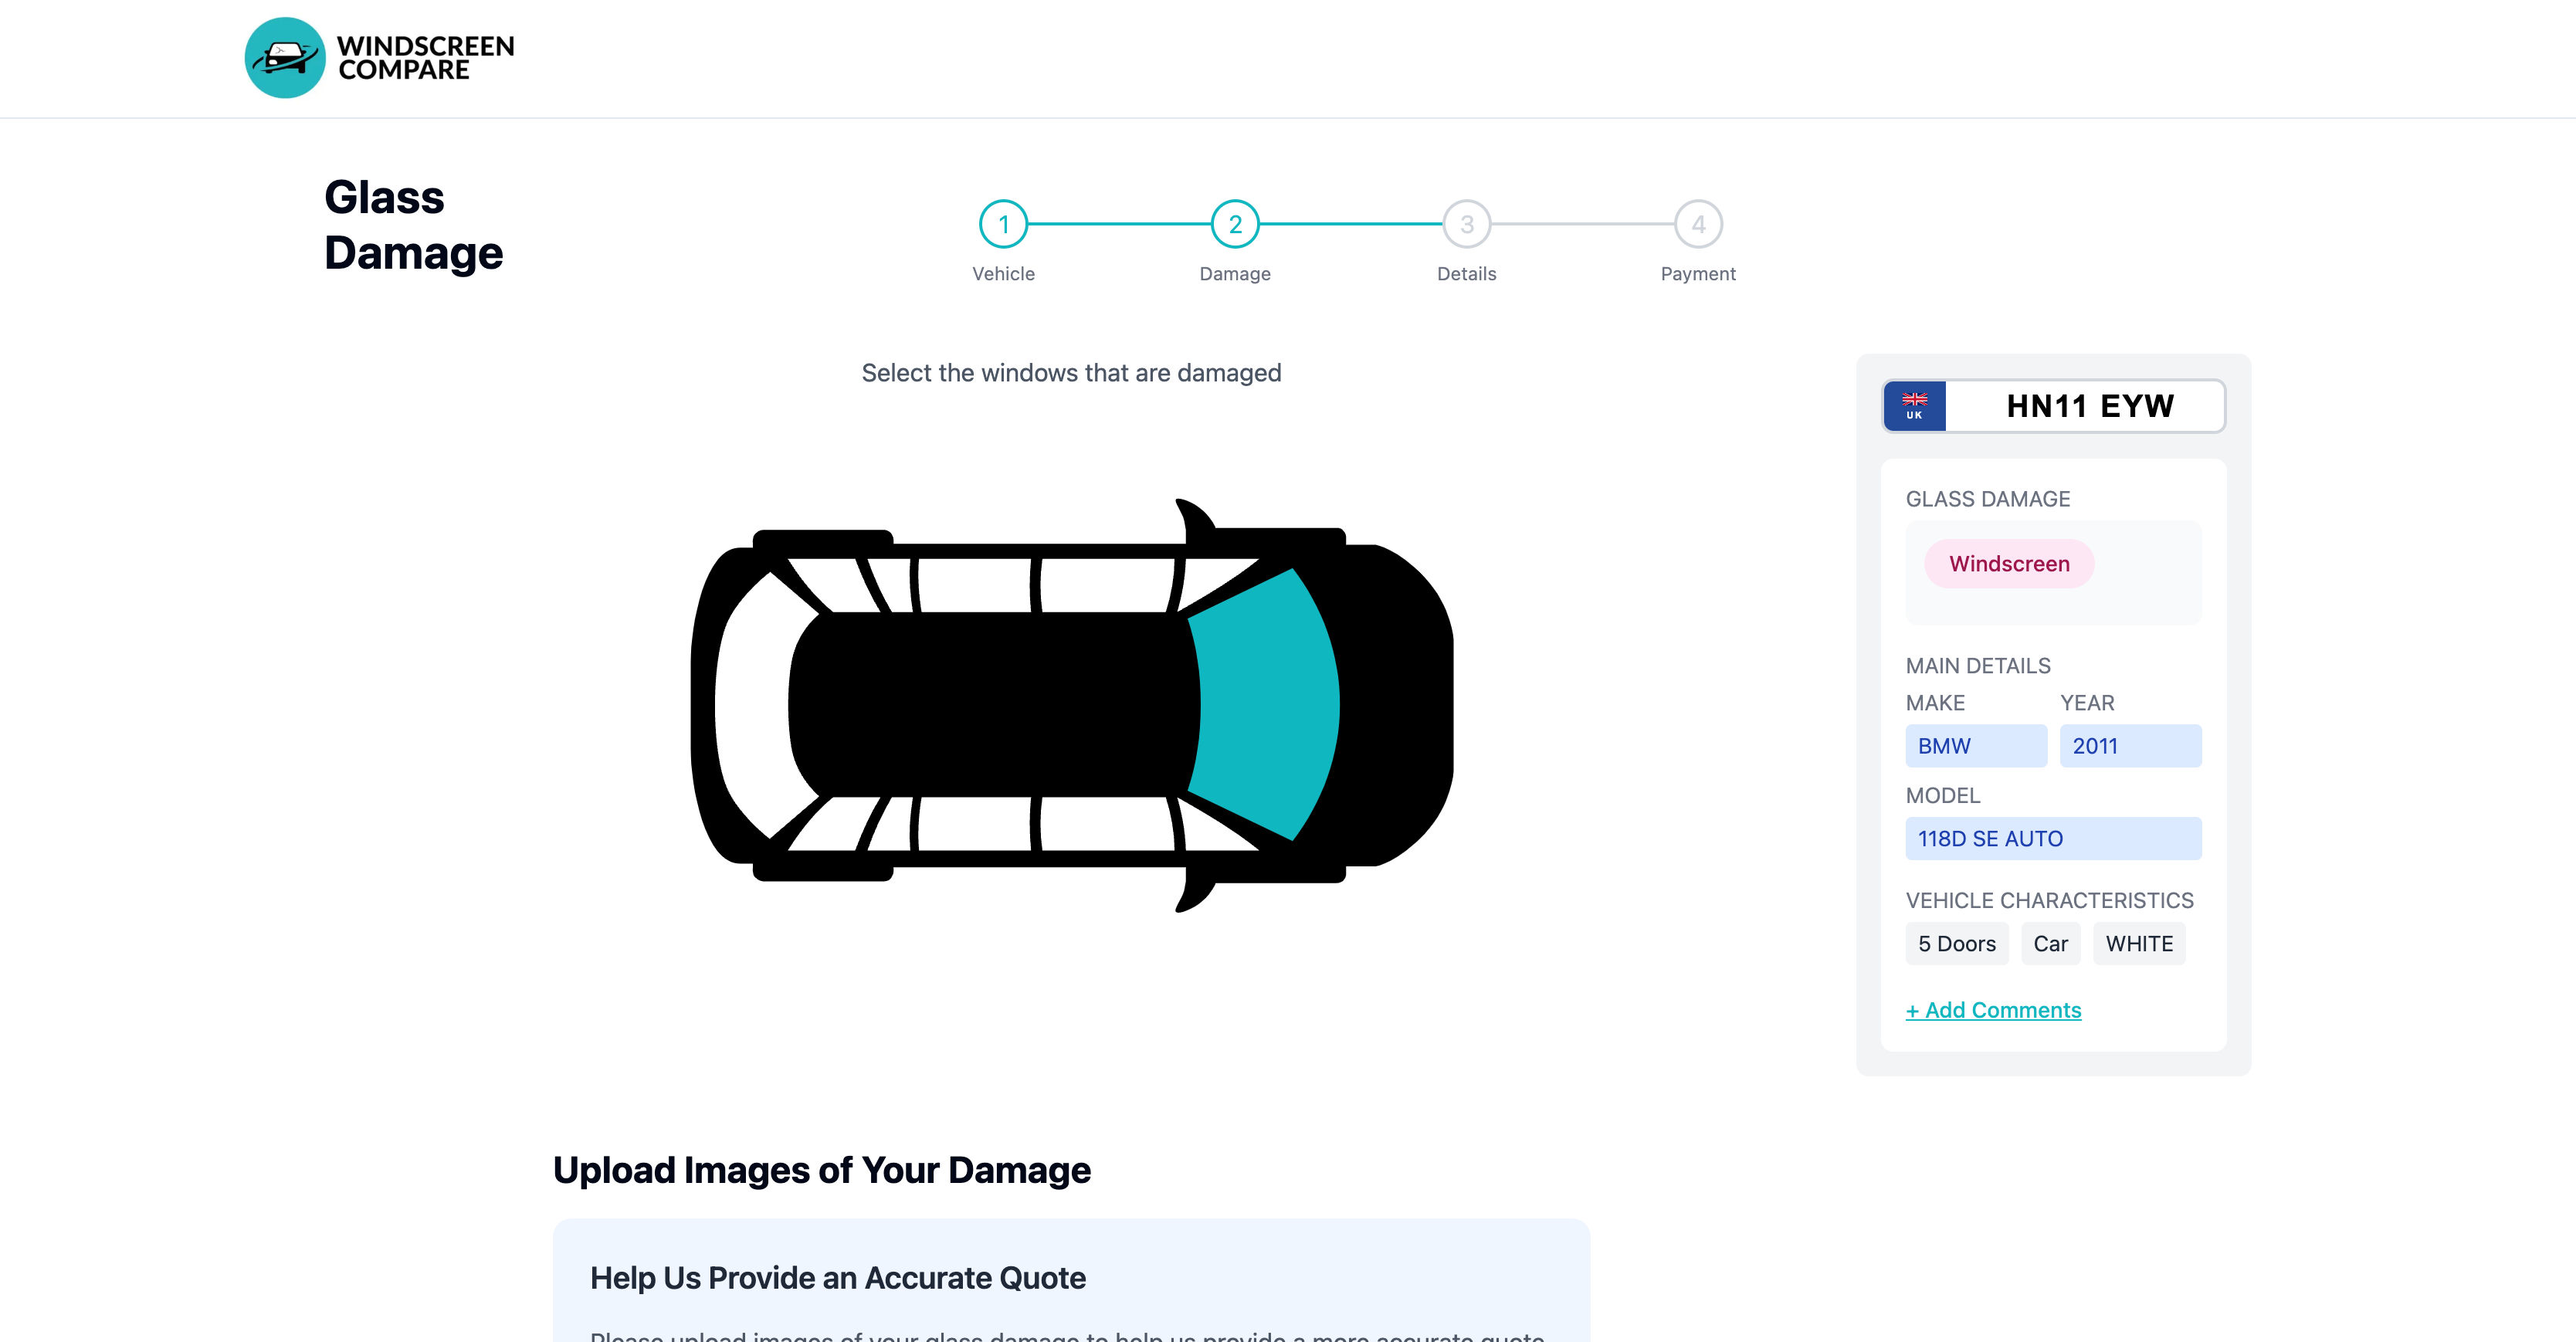Click Select the windows that are damaged text

point(1071,373)
